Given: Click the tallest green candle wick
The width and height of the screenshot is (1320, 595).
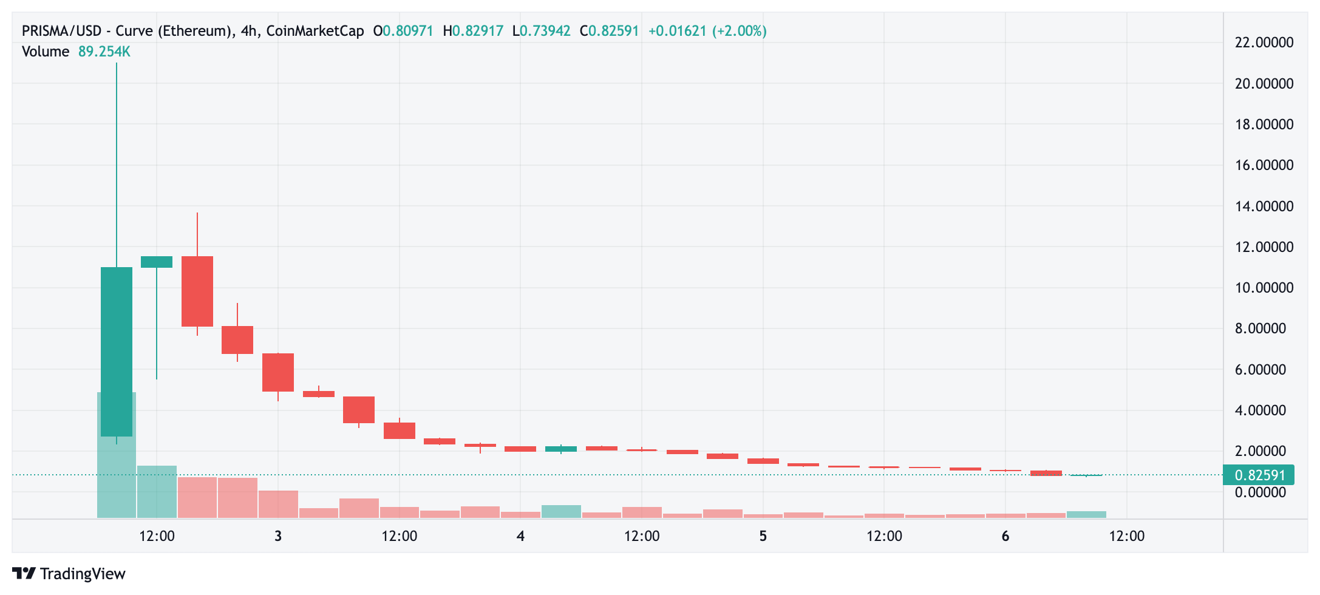Looking at the screenshot, I should tap(117, 165).
